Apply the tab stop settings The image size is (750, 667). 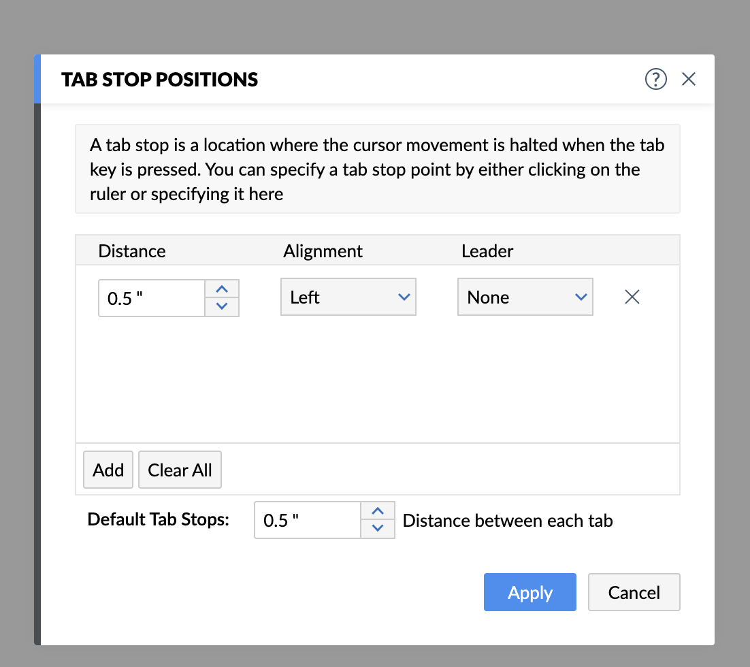(529, 592)
